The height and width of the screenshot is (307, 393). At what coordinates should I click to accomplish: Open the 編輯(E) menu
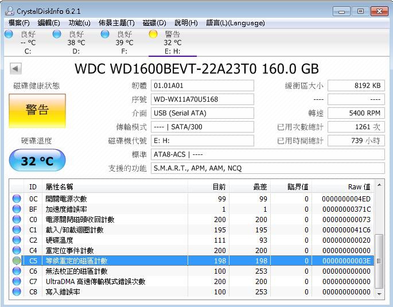49,23
